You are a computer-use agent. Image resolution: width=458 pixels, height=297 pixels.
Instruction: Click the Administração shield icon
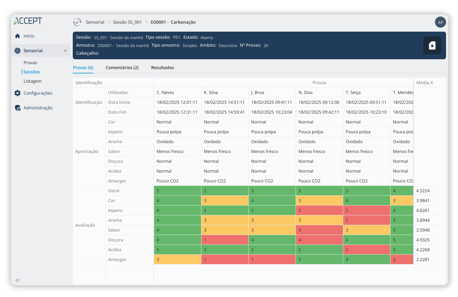(x=17, y=108)
